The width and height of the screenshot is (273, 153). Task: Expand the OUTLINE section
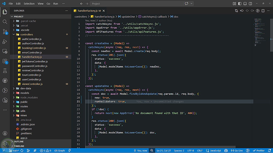(19, 142)
